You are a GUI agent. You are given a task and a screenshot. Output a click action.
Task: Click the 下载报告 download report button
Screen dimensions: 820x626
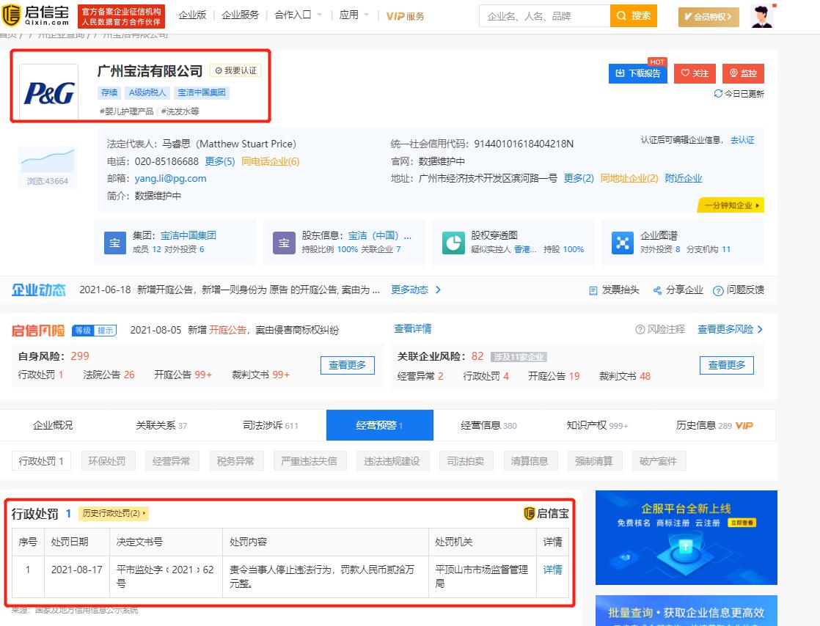coord(637,73)
